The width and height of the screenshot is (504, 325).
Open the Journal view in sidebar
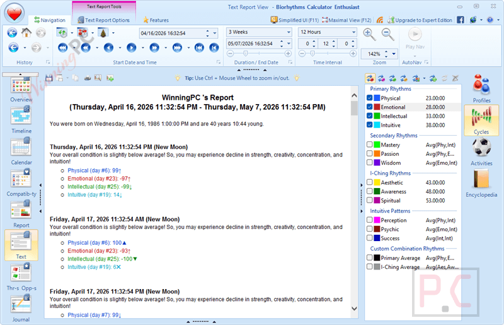tap(21, 308)
